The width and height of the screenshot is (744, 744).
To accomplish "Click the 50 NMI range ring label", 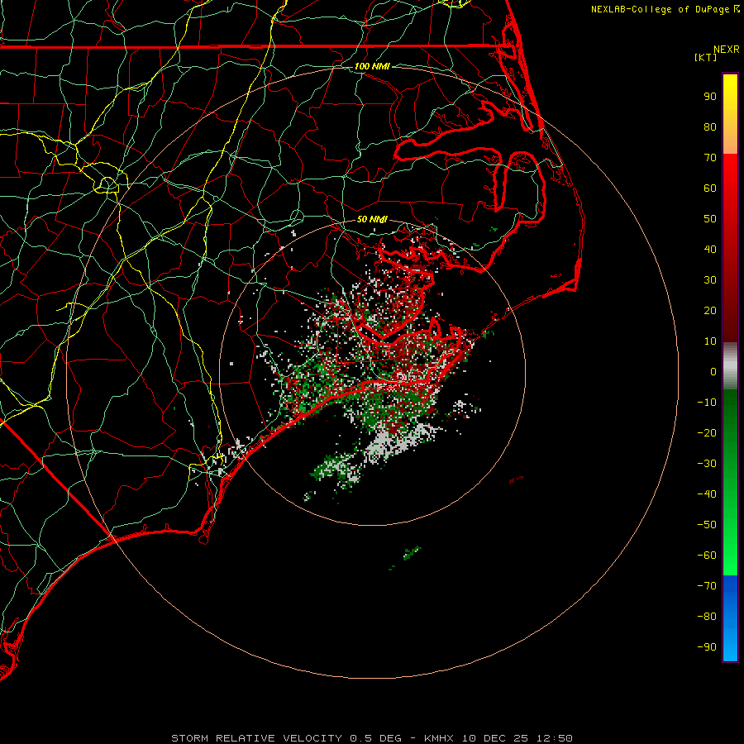I will 372,219.
